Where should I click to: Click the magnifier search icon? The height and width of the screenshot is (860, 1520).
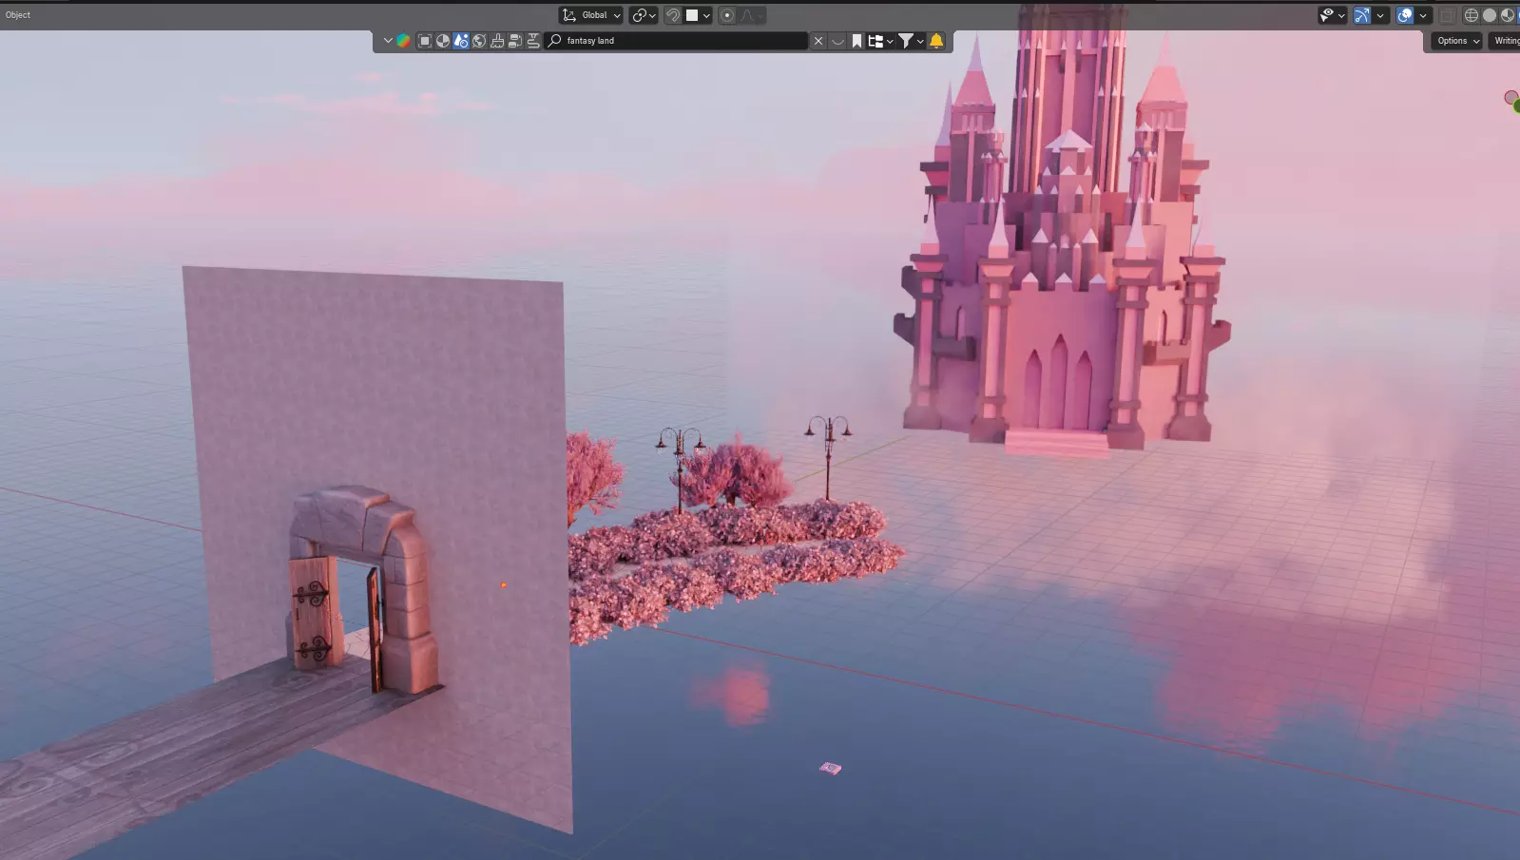point(555,41)
